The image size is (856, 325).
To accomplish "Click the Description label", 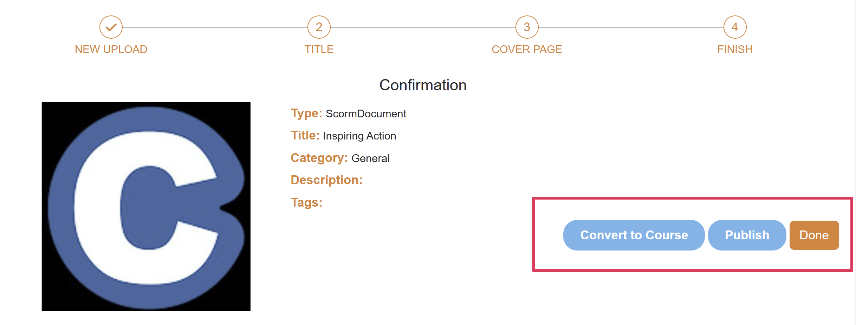I will tap(326, 180).
